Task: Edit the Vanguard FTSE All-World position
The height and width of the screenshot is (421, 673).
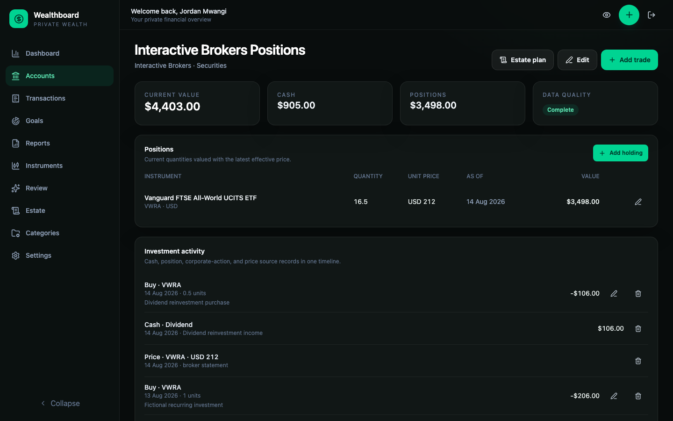Action: coord(638,202)
